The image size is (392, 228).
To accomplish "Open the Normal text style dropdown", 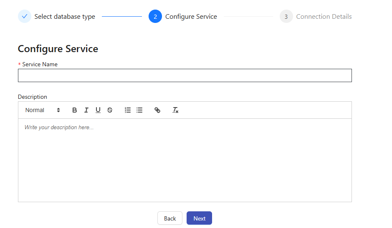I will tap(43, 110).
